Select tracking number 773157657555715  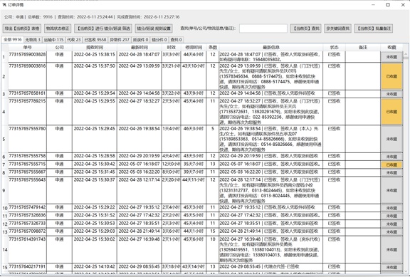coord(27,164)
